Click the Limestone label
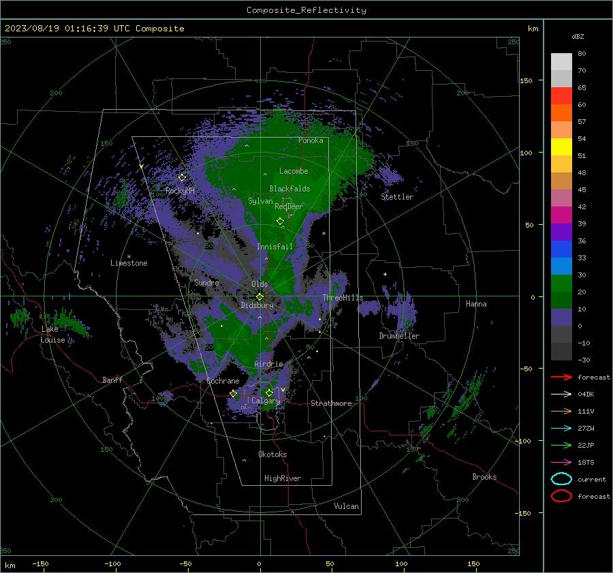 (129, 263)
